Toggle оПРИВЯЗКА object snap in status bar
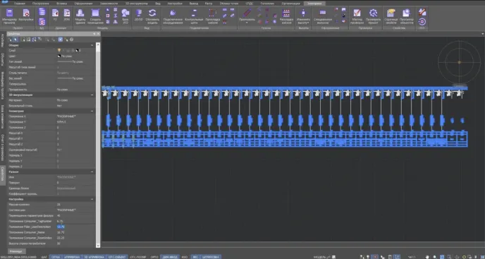The height and width of the screenshot is (259, 485). coord(72,257)
